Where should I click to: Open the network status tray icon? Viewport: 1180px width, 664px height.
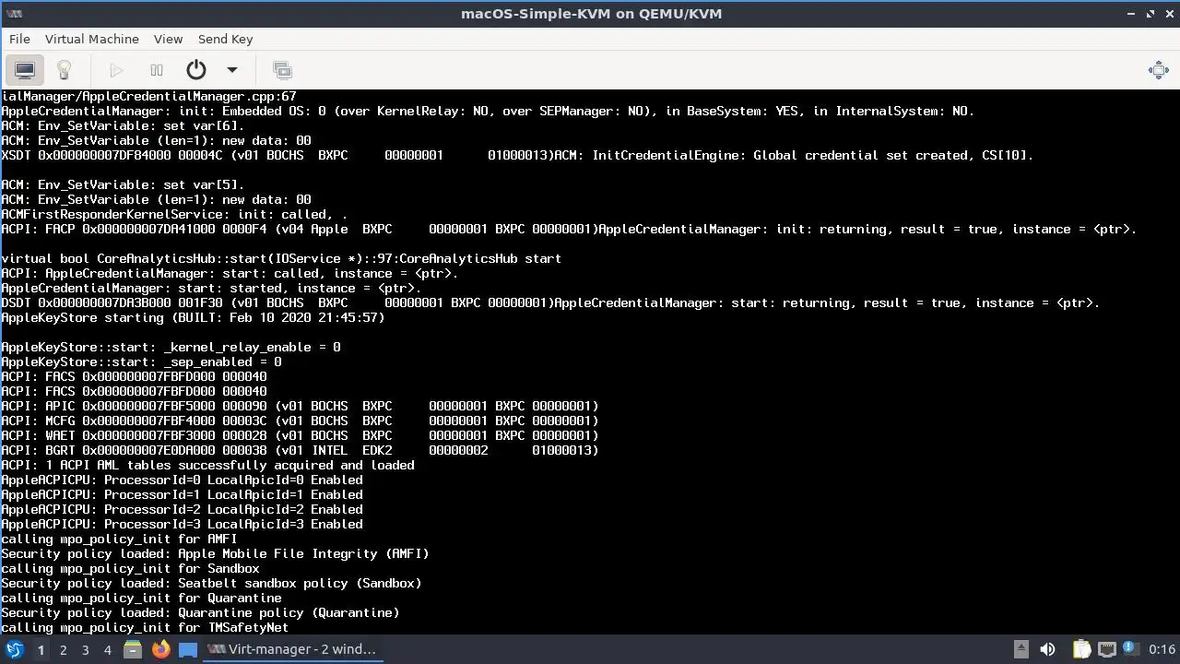1106,649
